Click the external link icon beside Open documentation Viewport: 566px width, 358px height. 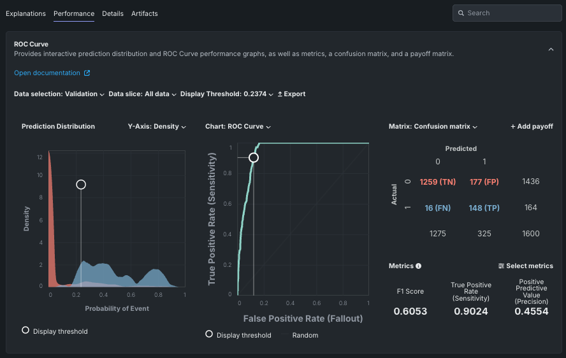click(x=87, y=73)
